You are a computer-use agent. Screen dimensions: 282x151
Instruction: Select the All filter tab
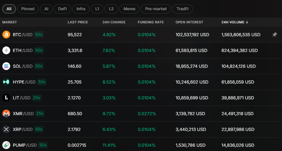tap(9, 9)
